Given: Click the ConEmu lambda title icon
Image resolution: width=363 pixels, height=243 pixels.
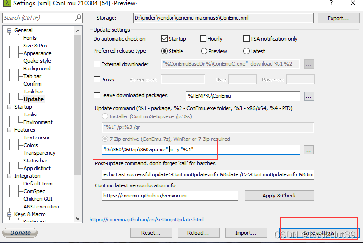Looking at the screenshot, I should (x=7, y=3).
